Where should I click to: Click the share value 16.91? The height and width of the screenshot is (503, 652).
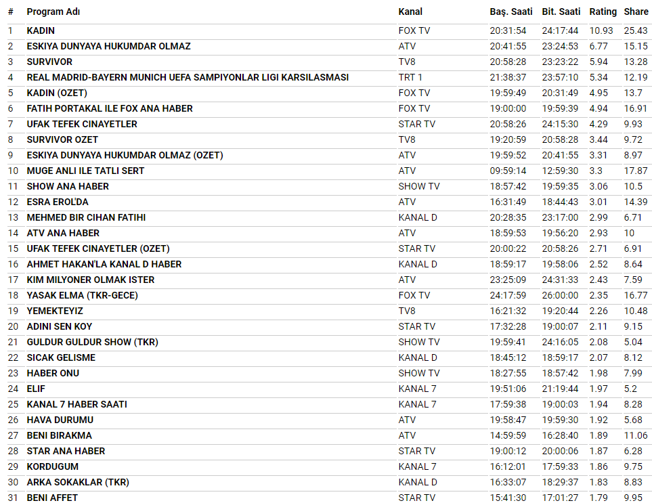point(635,108)
